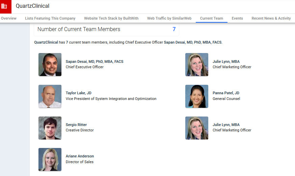Image resolution: width=295 pixels, height=176 pixels.
Task: Open the Events tab
Action: click(x=237, y=18)
